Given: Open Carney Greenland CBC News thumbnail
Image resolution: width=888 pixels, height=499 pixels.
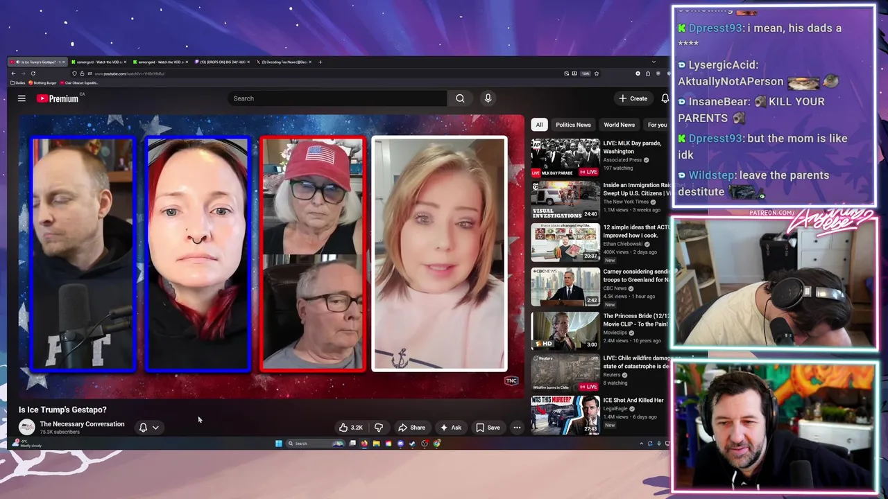Looking at the screenshot, I should (x=565, y=287).
